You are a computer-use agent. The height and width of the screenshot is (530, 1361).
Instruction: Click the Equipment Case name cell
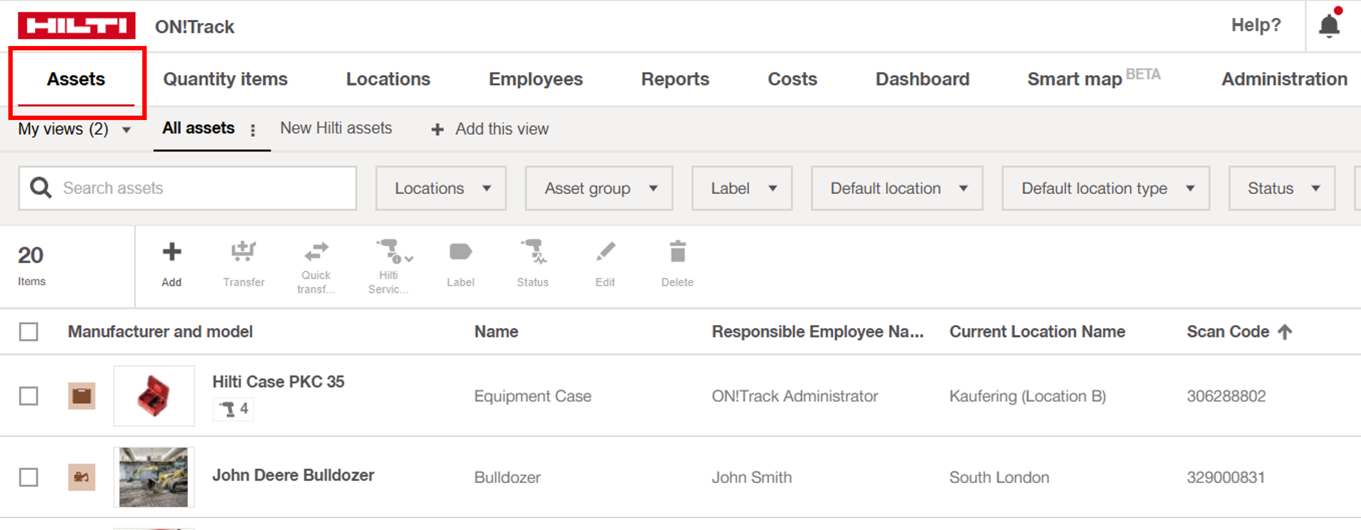click(x=532, y=396)
